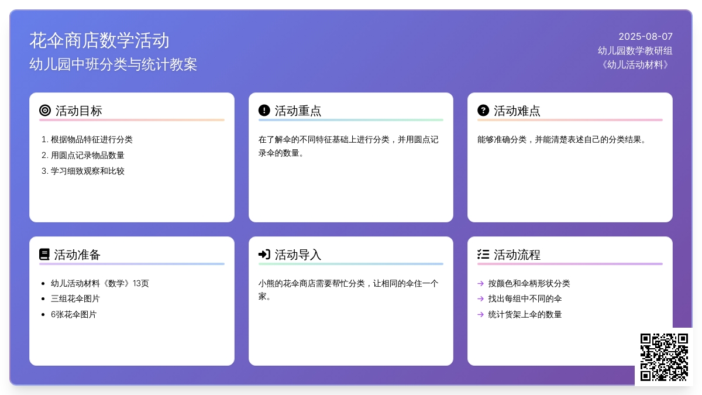The image size is (702, 395).
Task: Click the arrow icon before 按颜色和伞柄形状分类
Action: [481, 283]
